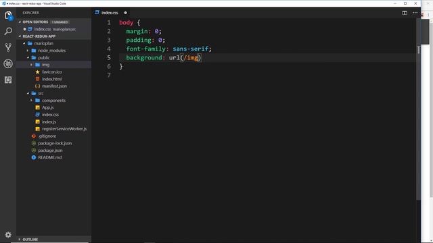The width and height of the screenshot is (433, 243).
Task: Collapse the marioplan folder
Action: pos(24,43)
